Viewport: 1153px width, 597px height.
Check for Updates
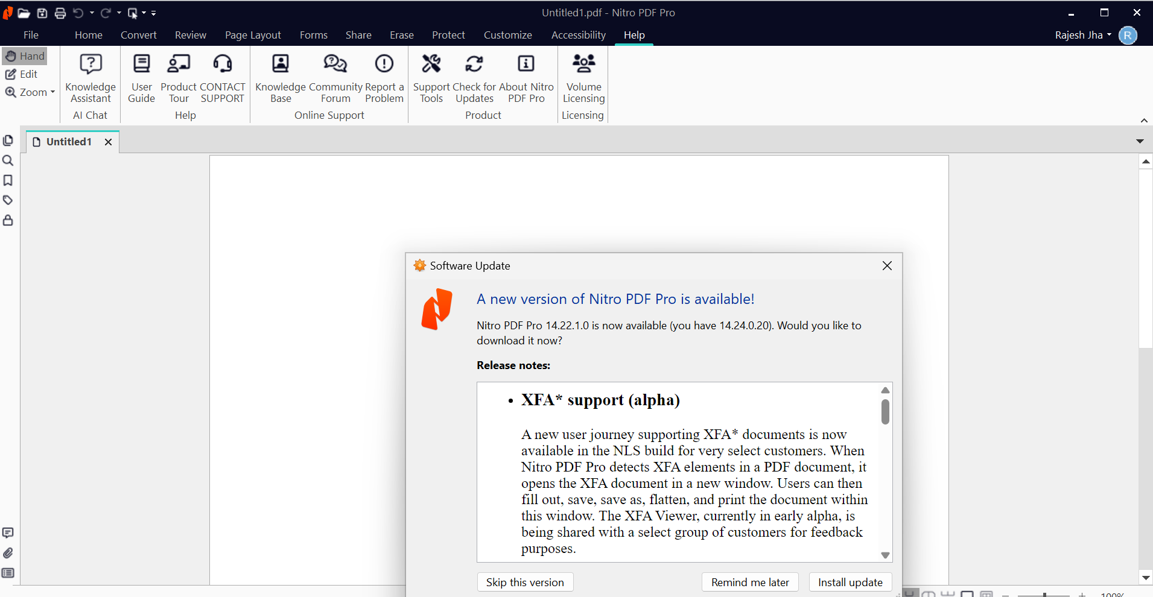475,78
